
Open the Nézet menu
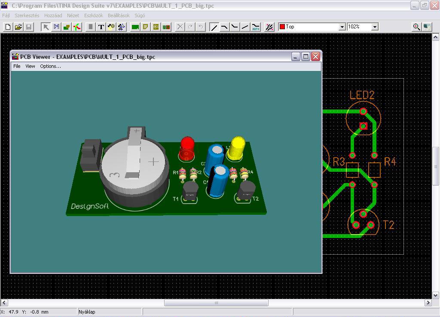pos(73,15)
